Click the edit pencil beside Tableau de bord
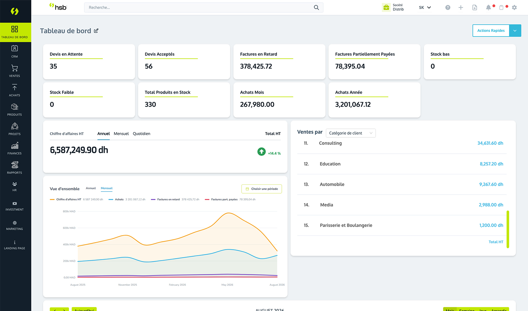This screenshot has height=311, width=528. click(96, 31)
